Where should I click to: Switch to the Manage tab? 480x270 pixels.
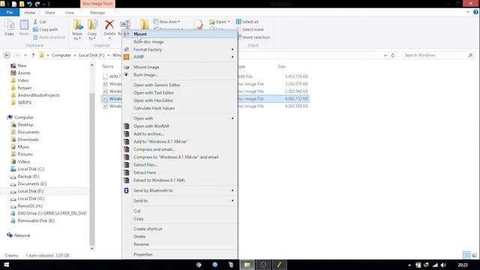[97, 13]
